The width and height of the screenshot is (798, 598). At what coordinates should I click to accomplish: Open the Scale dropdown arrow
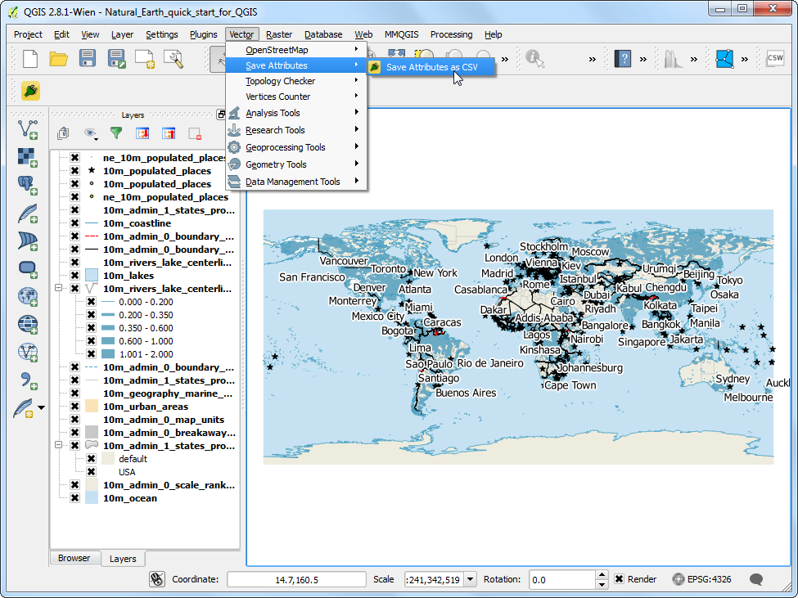[x=471, y=579]
